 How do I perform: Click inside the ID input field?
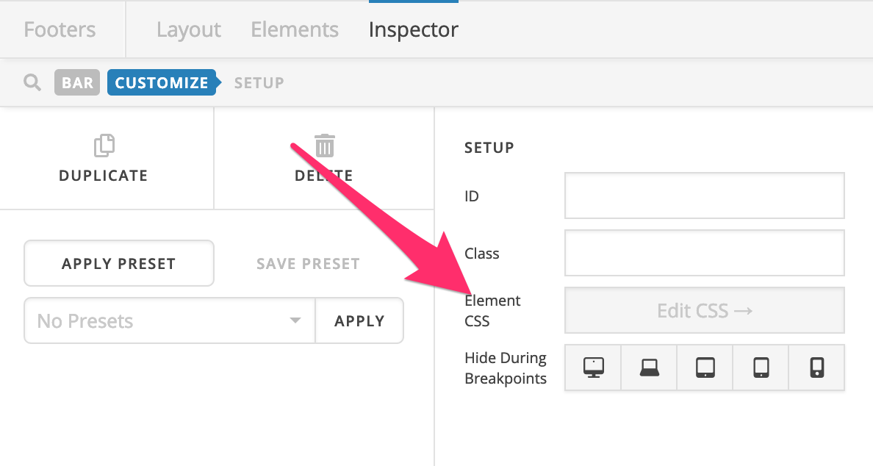point(705,196)
